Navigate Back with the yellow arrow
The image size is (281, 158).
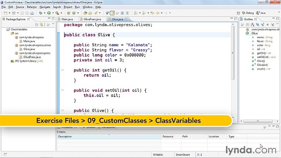point(158,13)
